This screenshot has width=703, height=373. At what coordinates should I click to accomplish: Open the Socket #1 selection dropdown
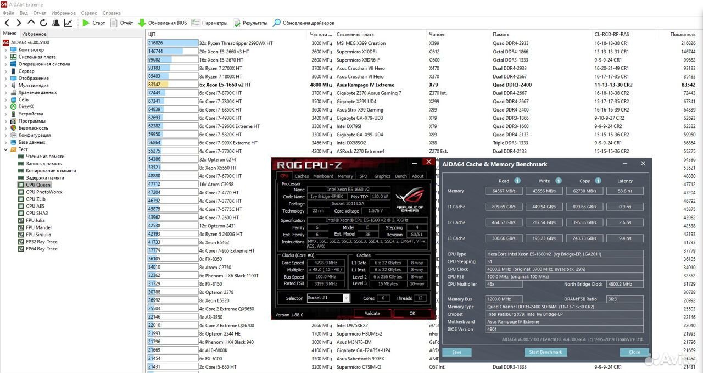click(x=328, y=298)
